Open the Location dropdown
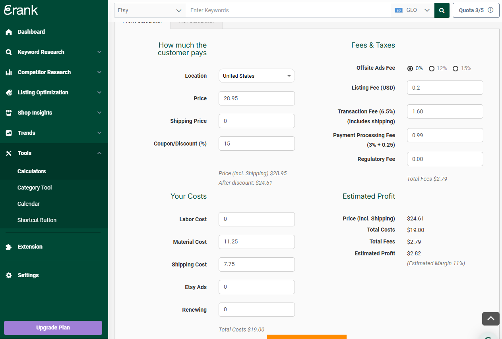The height and width of the screenshot is (339, 502). [256, 76]
